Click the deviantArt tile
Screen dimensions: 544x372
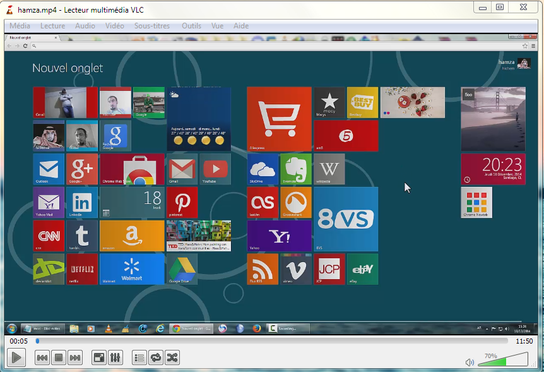click(49, 269)
